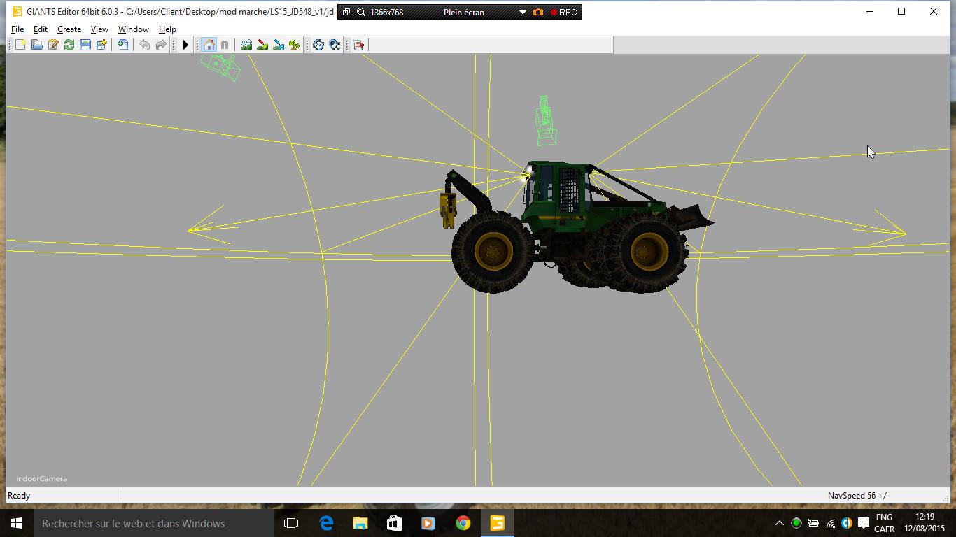956x537 pixels.
Task: Take screenshot with orange camera button
Action: click(538, 12)
